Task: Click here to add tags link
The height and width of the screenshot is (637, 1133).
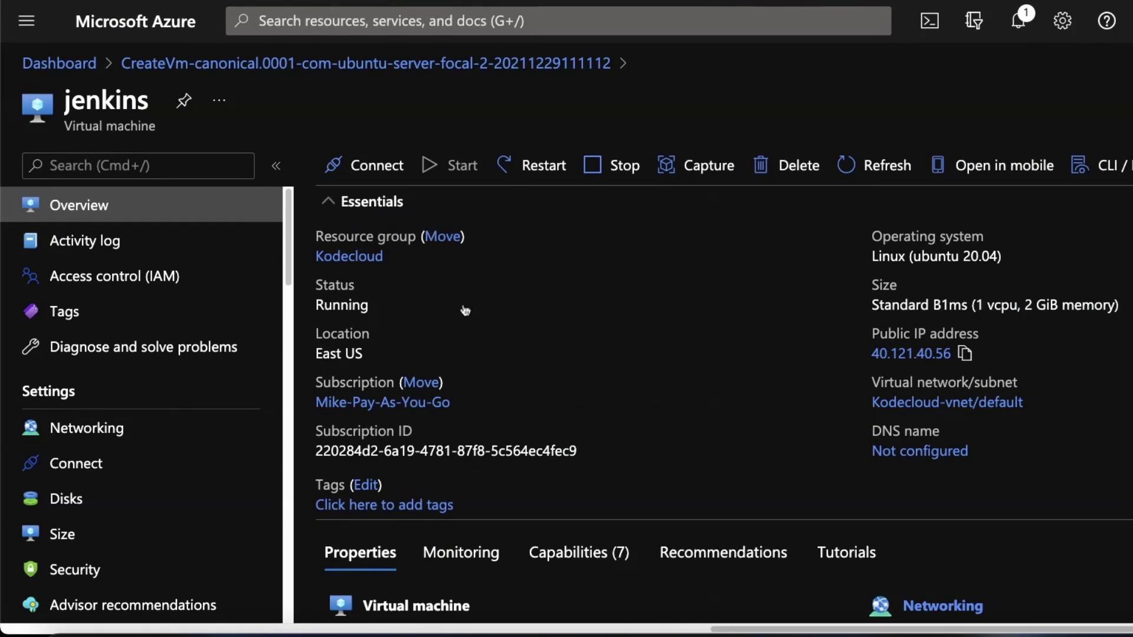Action: [384, 505]
